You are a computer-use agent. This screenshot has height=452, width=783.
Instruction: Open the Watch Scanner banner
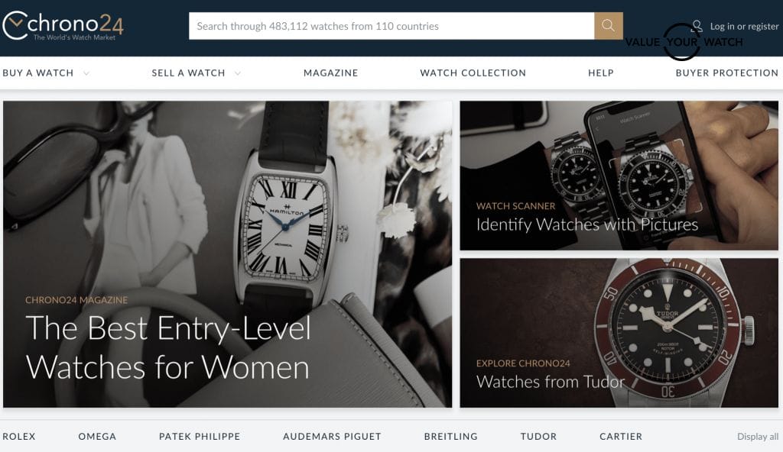coord(619,176)
